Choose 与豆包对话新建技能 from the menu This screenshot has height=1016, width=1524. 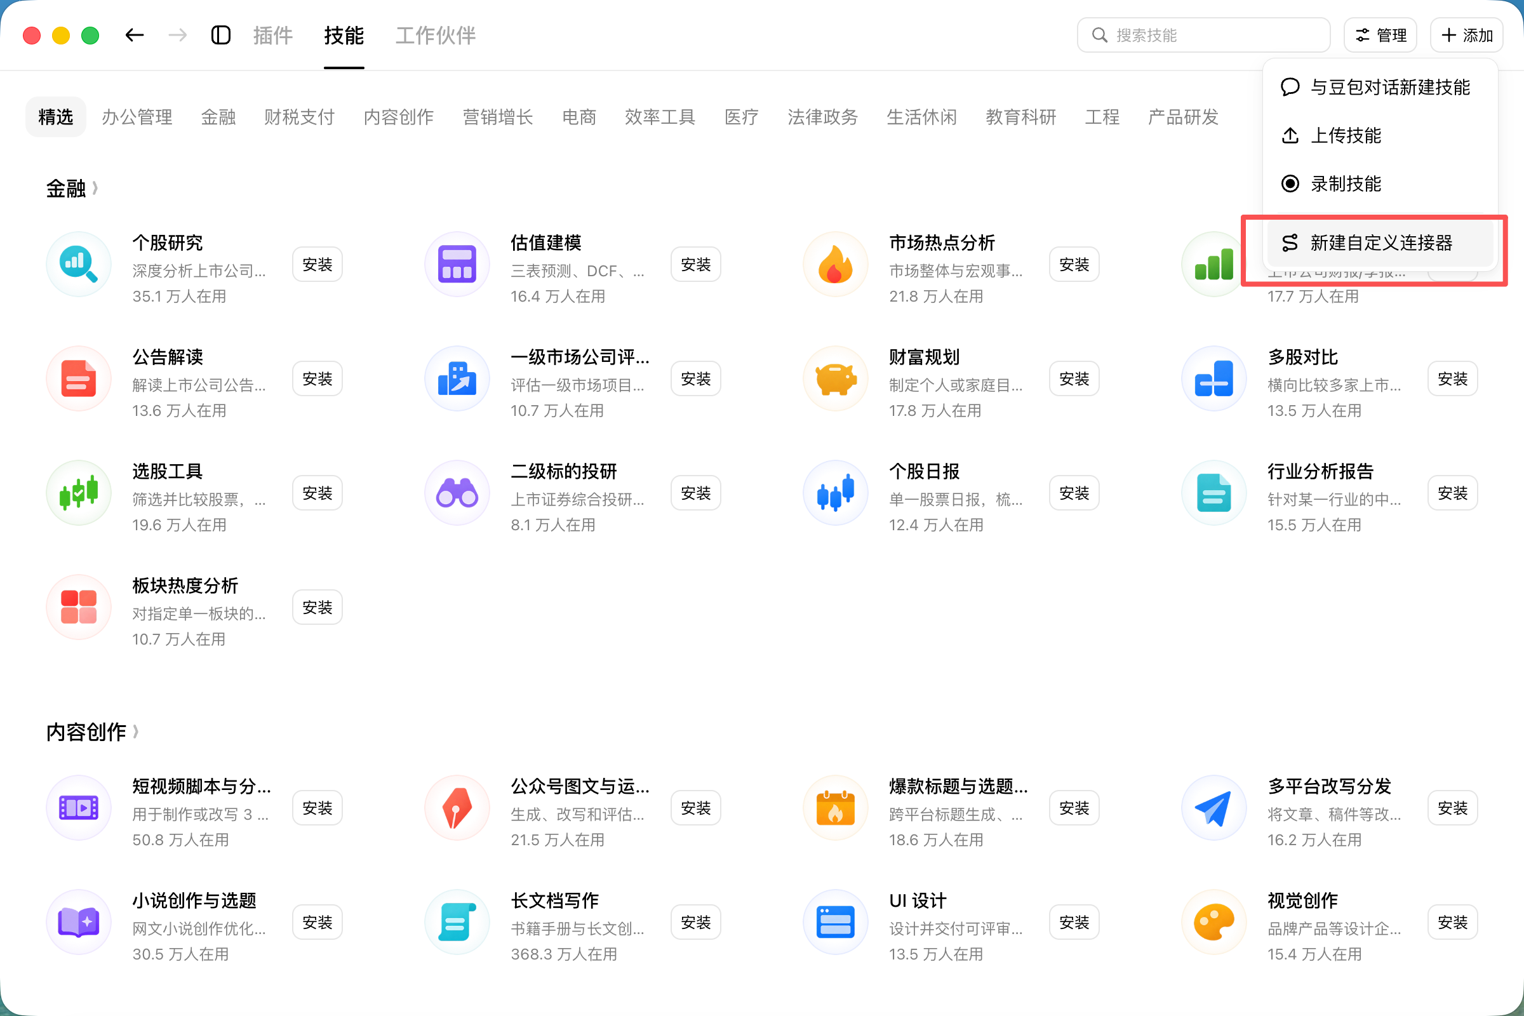(x=1380, y=87)
